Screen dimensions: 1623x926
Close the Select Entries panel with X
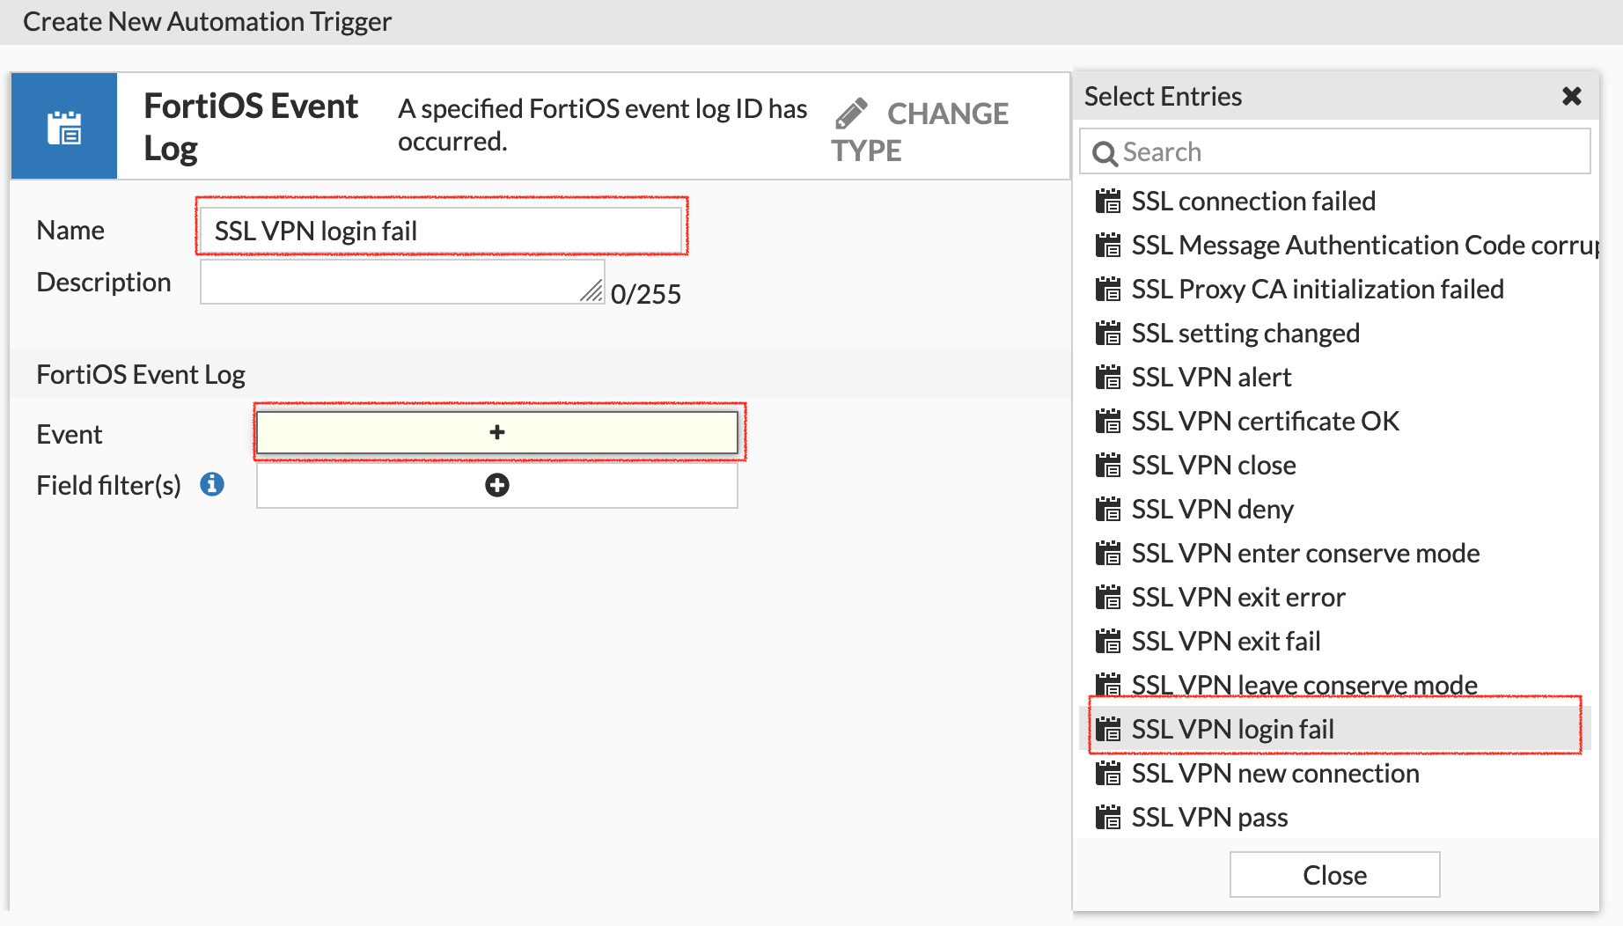coord(1572,96)
